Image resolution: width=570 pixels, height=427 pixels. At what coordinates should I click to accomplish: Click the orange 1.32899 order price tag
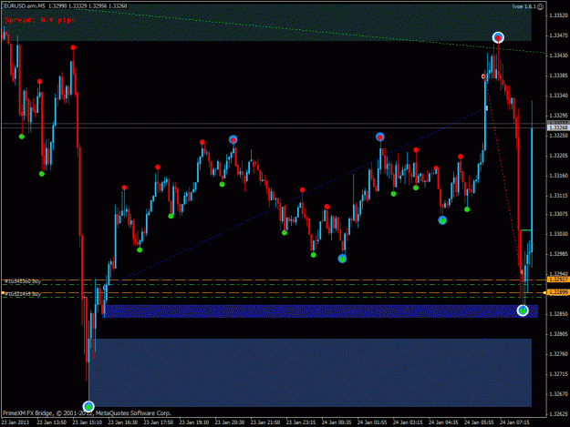point(558,292)
